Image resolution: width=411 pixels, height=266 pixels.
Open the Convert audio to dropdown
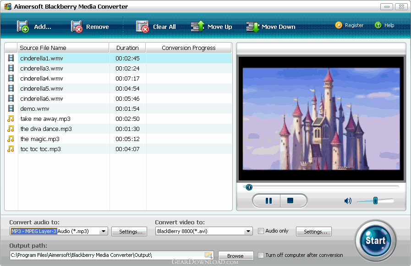pos(104,231)
